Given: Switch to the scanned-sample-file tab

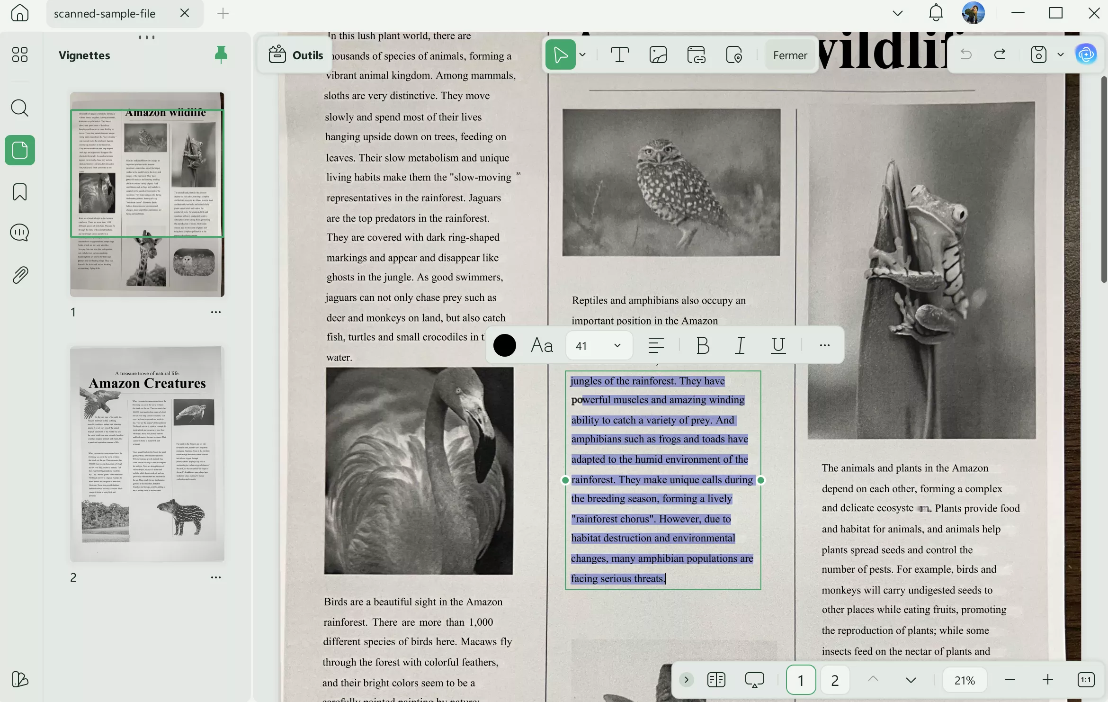Looking at the screenshot, I should (x=105, y=14).
